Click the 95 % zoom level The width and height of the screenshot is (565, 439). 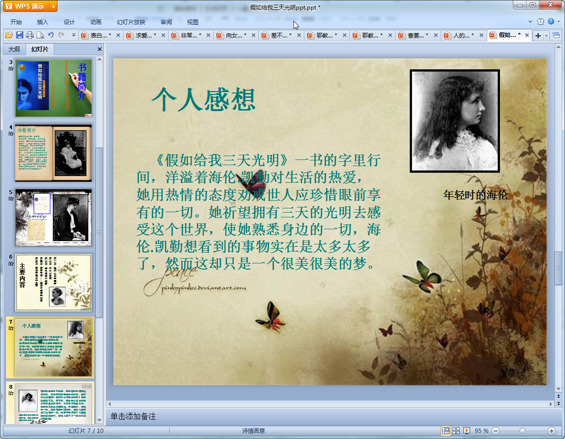481,431
